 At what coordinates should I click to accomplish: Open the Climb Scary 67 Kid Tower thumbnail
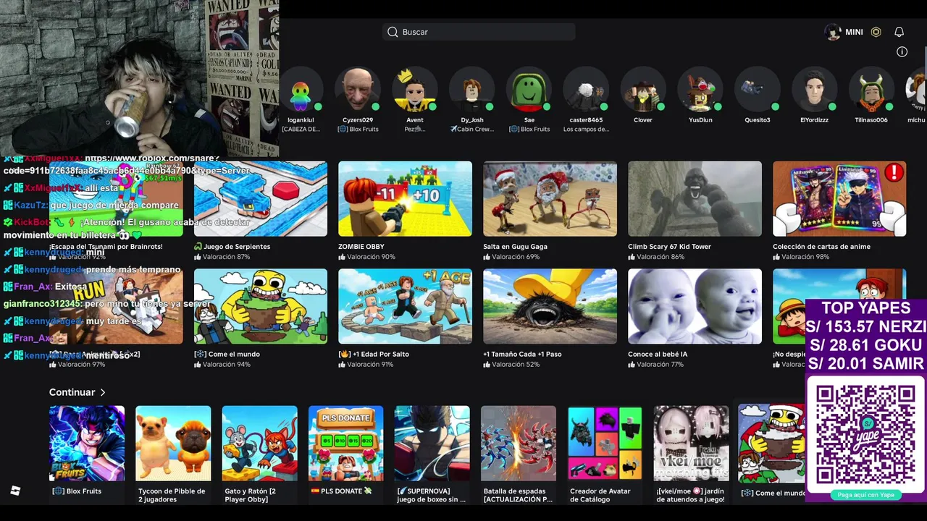click(x=695, y=199)
